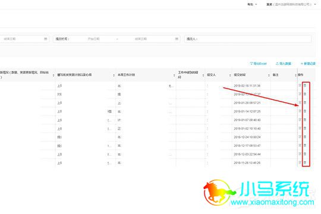Edit the record just below the 2019-02-18 row

click(300, 94)
